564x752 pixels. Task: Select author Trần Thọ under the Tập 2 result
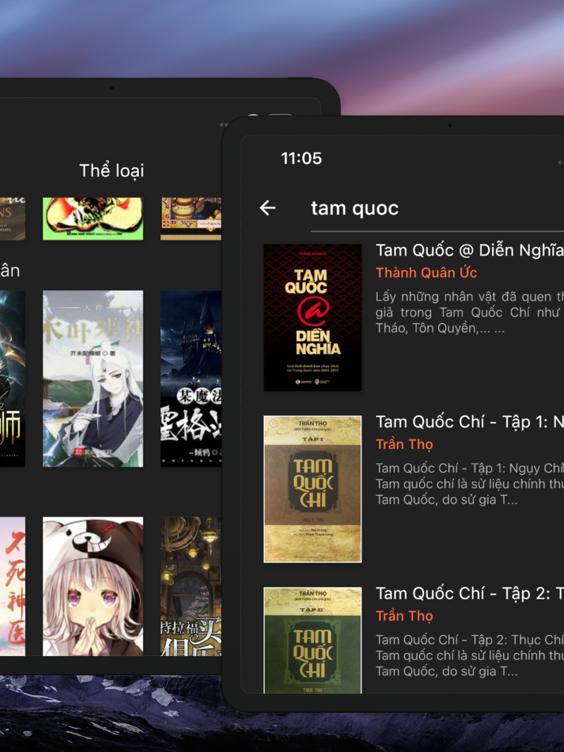(x=404, y=616)
